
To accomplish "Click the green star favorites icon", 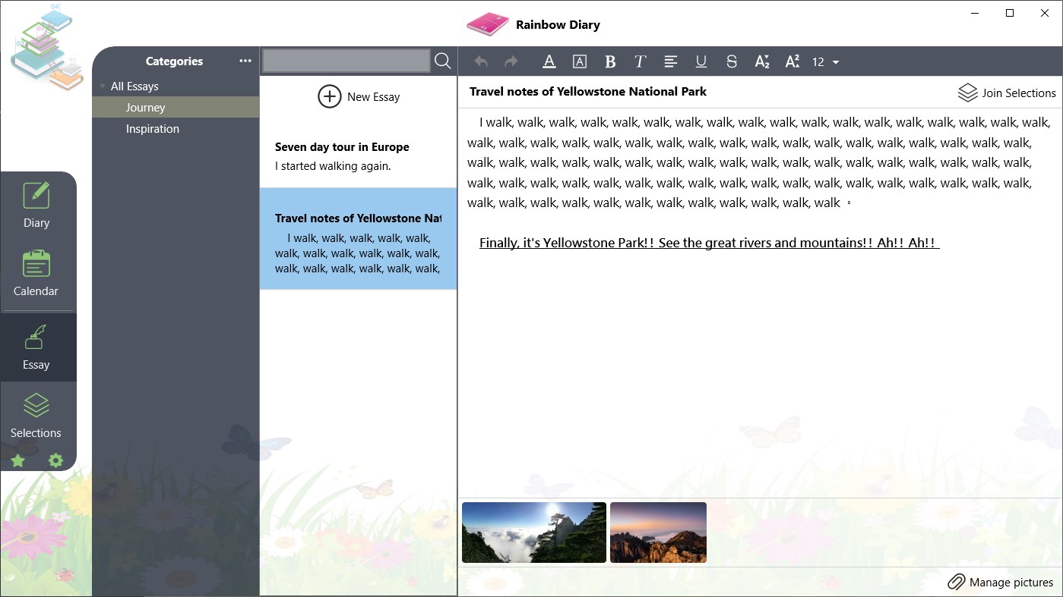I will (17, 460).
